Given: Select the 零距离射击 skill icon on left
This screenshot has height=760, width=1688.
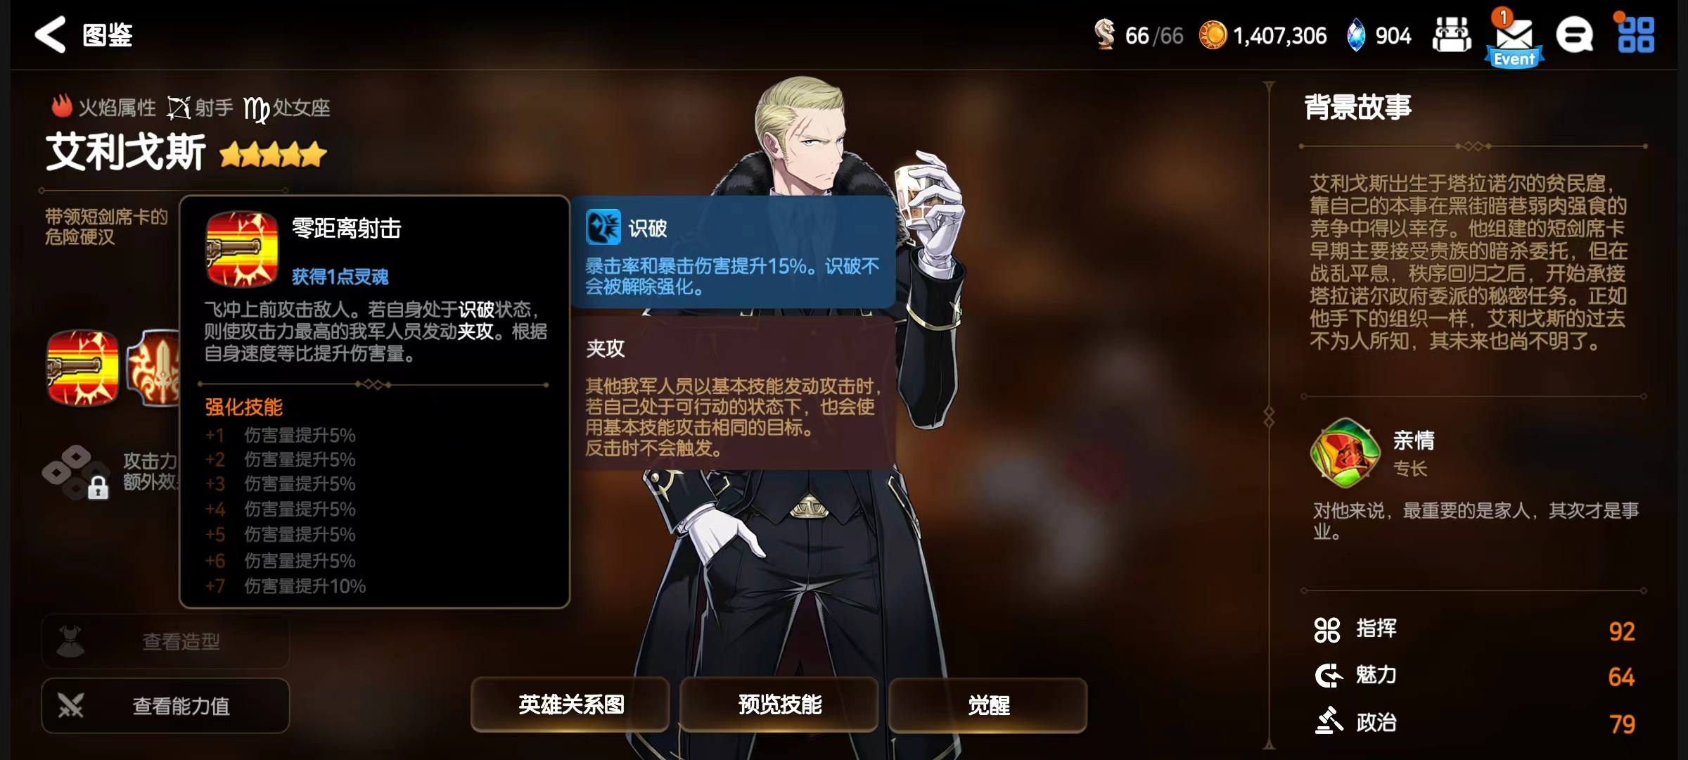Looking at the screenshot, I should tap(82, 368).
